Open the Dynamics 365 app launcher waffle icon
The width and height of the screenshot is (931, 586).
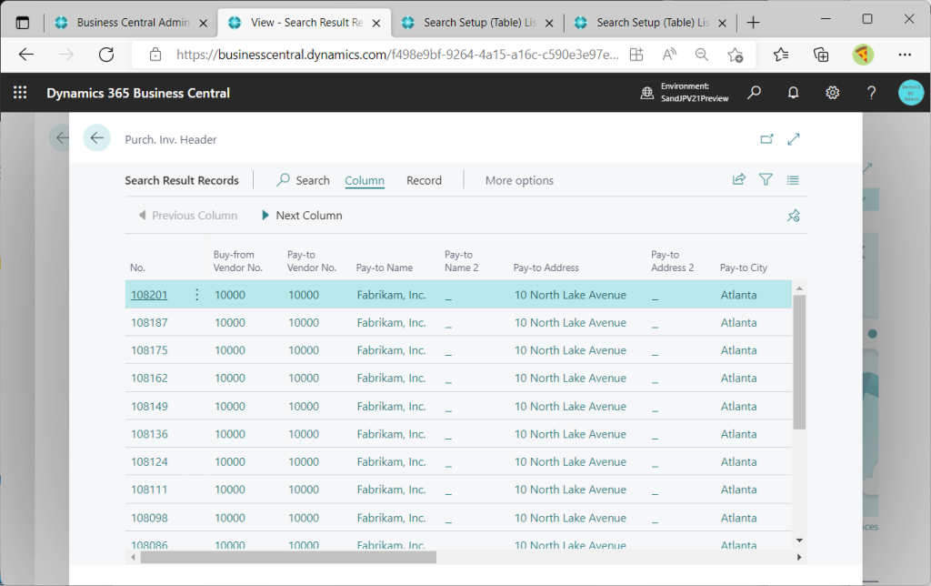20,93
